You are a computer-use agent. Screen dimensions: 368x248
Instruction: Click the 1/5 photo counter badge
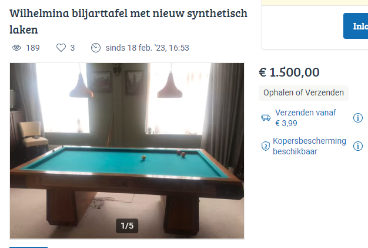pos(127,226)
